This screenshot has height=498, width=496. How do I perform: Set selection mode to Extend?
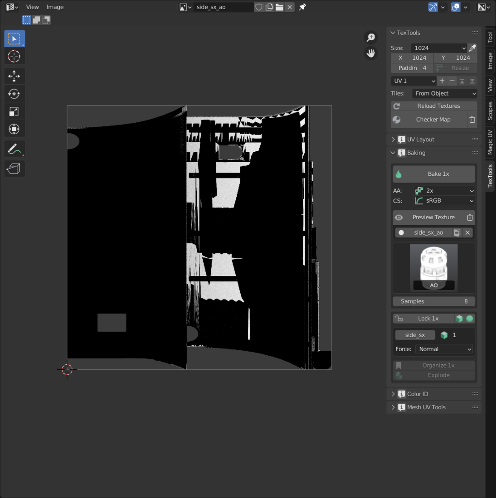pos(37,20)
